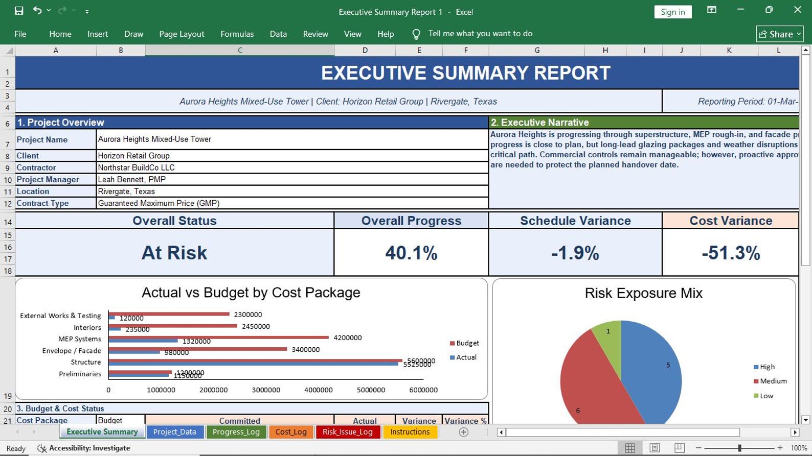Click the vertical scrollbar down arrow
The image size is (812, 457).
point(805,420)
